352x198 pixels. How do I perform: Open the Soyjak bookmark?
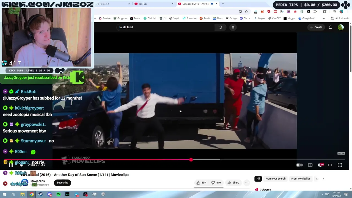click(x=174, y=18)
